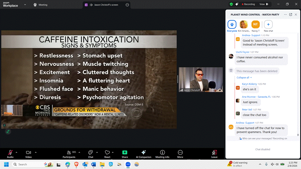Open AI Companion from the toolbar

pyautogui.click(x=144, y=154)
